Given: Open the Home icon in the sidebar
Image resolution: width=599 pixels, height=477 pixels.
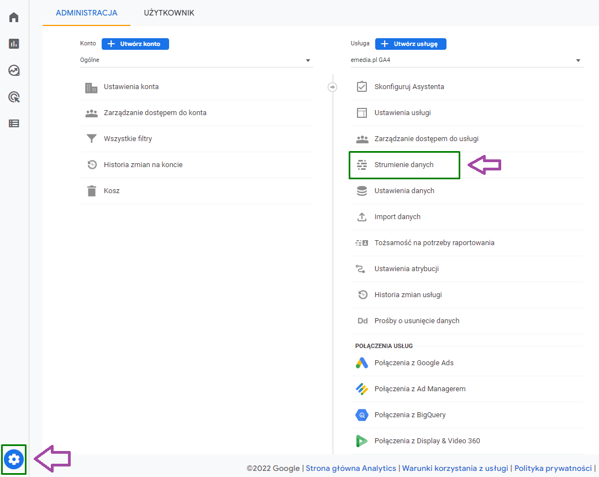Looking at the screenshot, I should click(13, 17).
